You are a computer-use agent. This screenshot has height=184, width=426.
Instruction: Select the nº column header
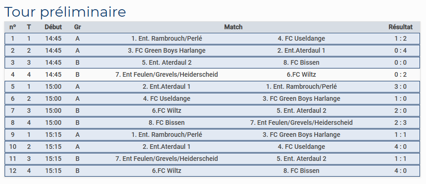pos(13,27)
